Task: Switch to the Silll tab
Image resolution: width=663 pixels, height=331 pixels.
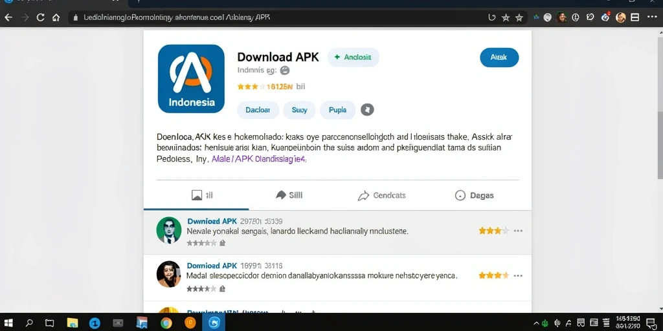Action: (289, 195)
